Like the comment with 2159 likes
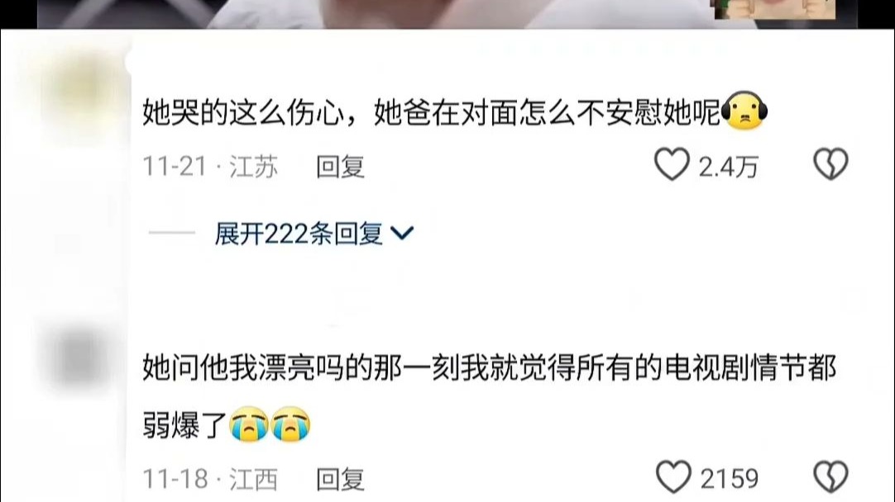895x502 pixels. pyautogui.click(x=673, y=477)
